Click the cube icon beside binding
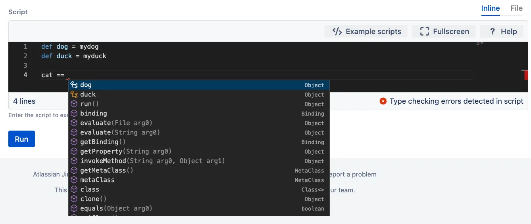This screenshot has height=224, width=531. [x=74, y=113]
